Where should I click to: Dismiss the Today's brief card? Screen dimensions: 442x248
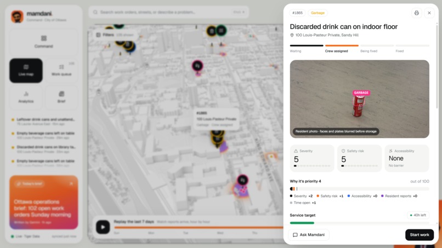[x=71, y=183]
